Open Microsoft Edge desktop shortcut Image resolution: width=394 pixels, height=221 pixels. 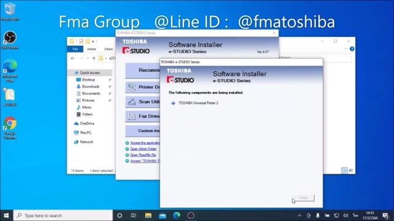click(x=10, y=70)
